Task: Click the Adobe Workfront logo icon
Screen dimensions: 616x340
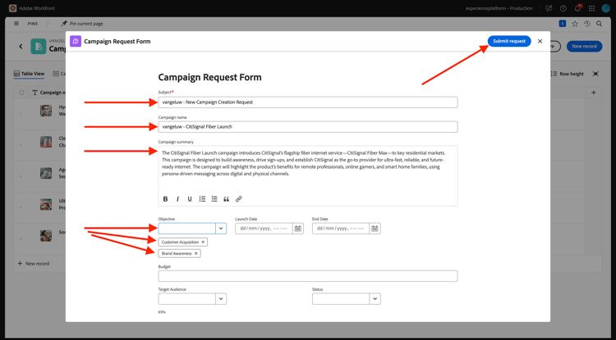Action: pos(12,8)
